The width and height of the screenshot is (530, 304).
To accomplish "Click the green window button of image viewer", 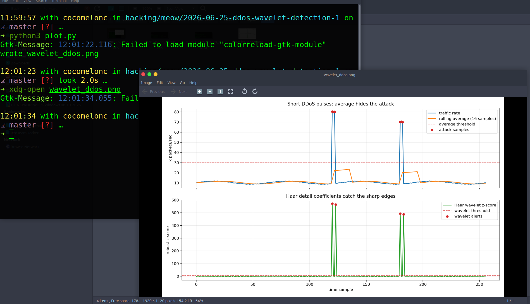I will point(149,74).
